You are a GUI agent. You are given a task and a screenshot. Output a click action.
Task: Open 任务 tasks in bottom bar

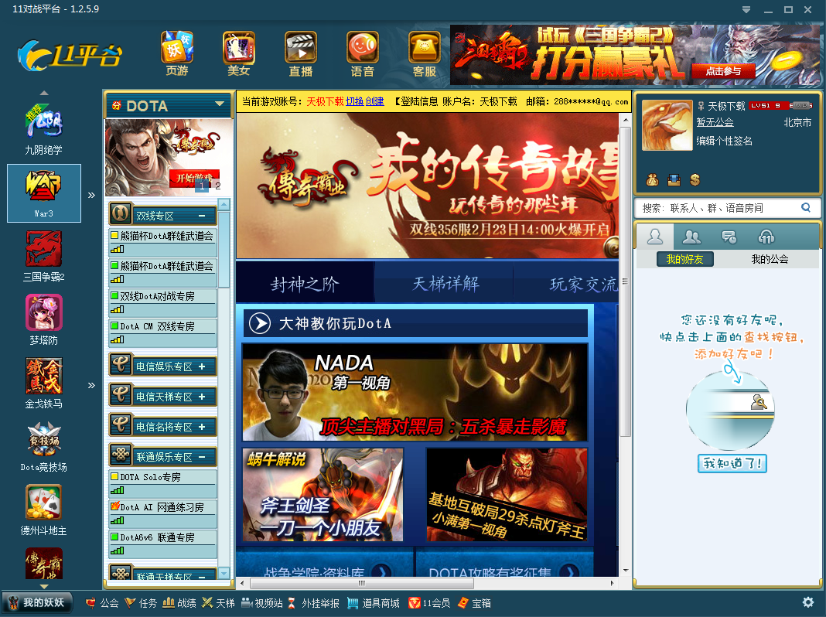coord(141,603)
